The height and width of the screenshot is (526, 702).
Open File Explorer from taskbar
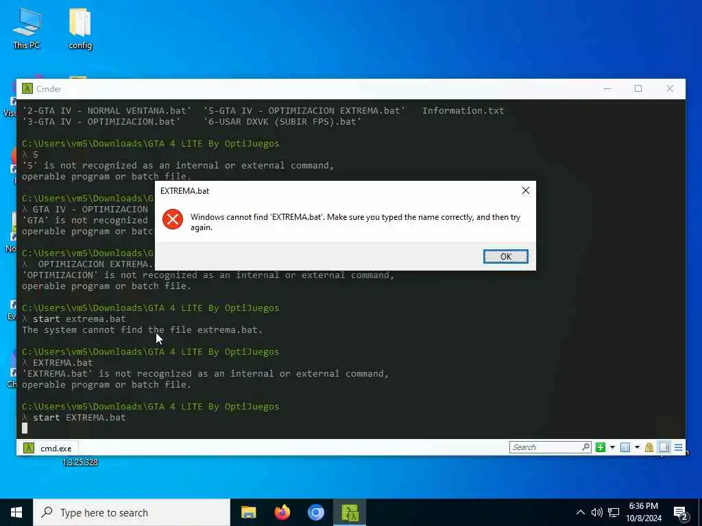pyautogui.click(x=248, y=512)
